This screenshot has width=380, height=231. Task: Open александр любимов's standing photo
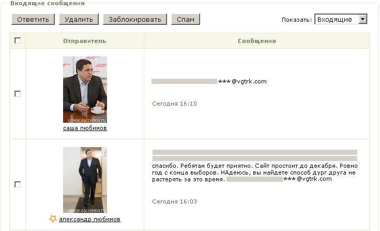pos(85,180)
